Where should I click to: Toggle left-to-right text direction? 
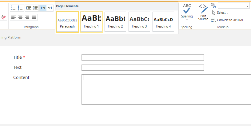click(43, 8)
